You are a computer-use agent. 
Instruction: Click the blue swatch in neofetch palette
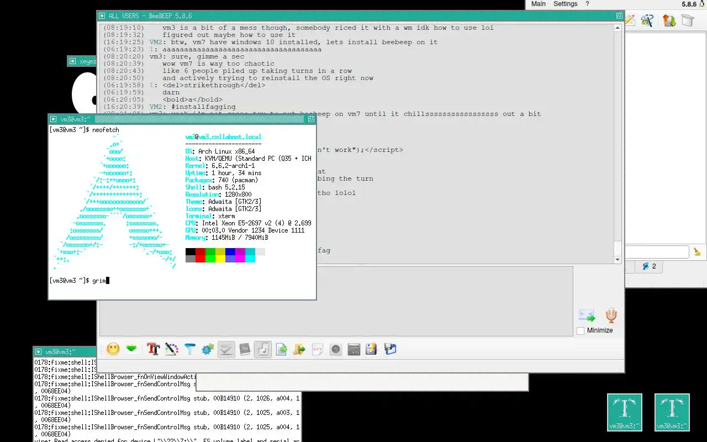click(x=230, y=255)
